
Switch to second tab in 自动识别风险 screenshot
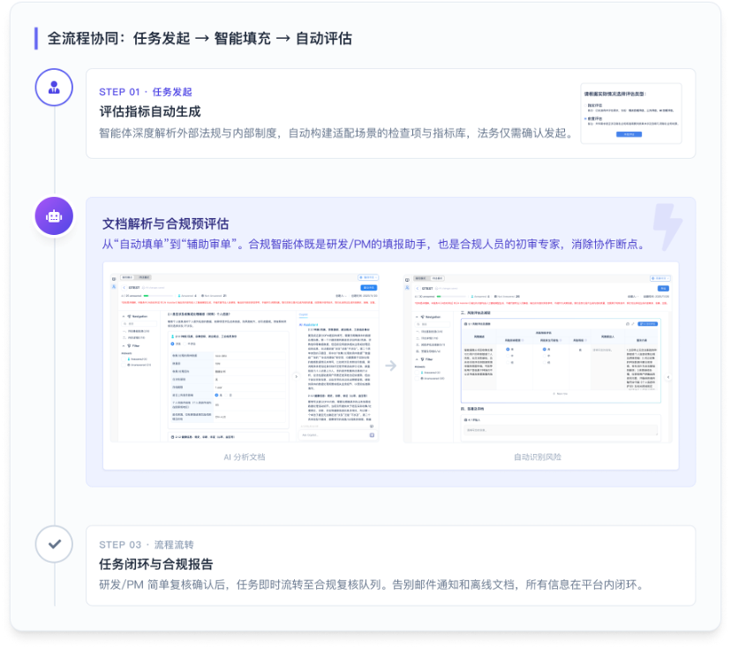click(x=437, y=278)
